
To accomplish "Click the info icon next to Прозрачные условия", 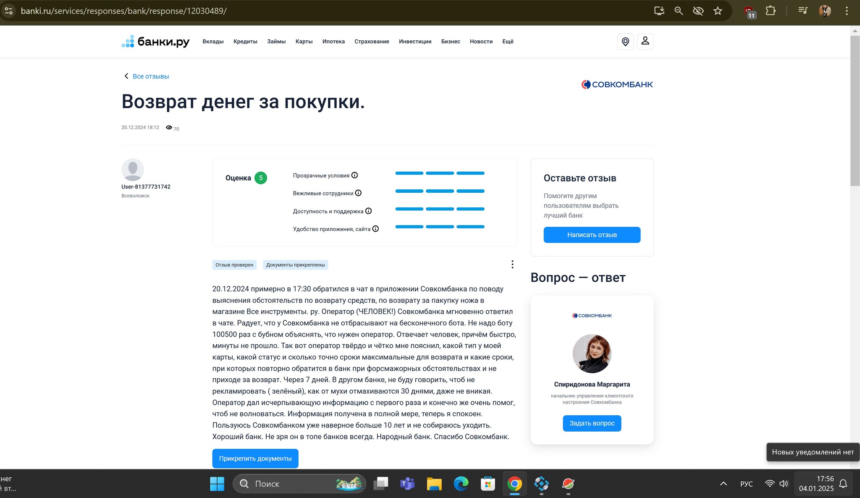I will click(x=354, y=175).
